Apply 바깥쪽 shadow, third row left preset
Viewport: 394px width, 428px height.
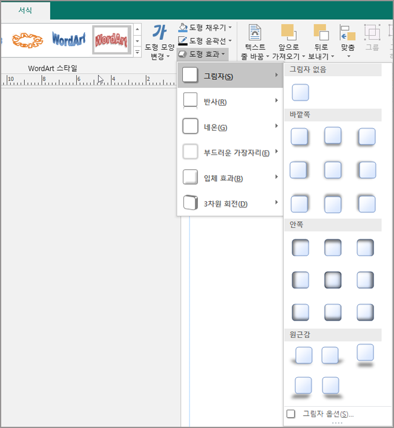[x=300, y=204]
